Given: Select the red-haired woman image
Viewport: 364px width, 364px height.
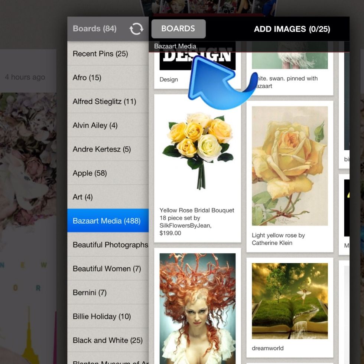Looking at the screenshot, I should (198, 309).
